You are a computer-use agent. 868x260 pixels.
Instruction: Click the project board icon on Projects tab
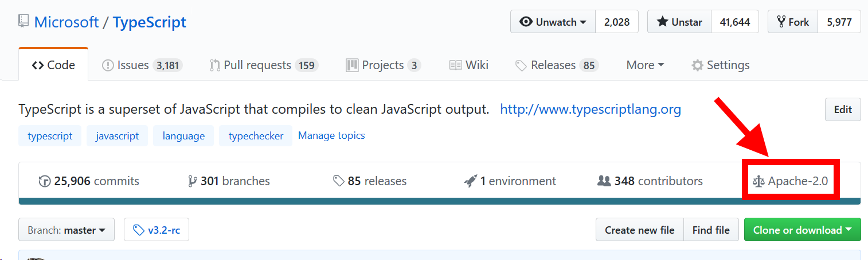[x=352, y=65]
